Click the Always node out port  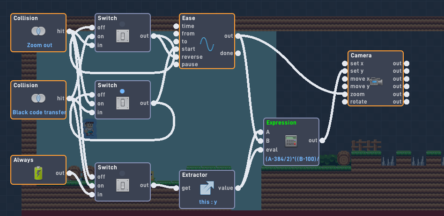pyautogui.click(x=69, y=173)
